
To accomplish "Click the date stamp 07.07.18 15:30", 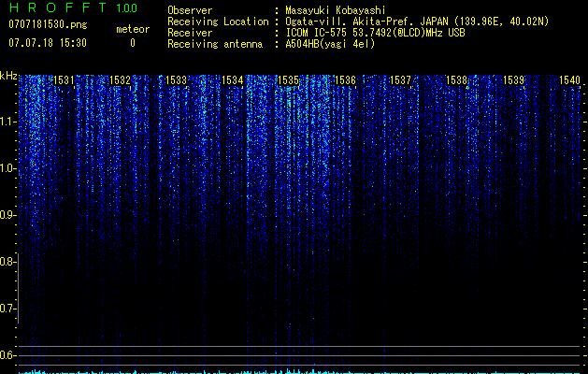I will click(x=48, y=43).
